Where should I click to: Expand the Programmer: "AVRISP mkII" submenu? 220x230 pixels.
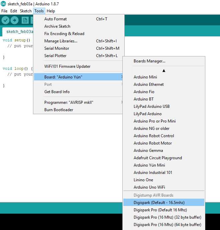pyautogui.click(x=78, y=102)
